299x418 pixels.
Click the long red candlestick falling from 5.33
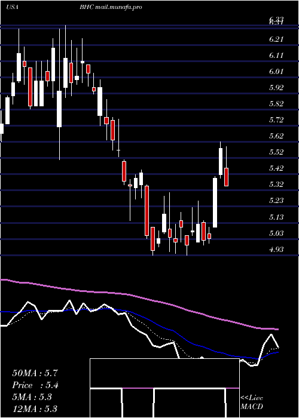[147, 211]
